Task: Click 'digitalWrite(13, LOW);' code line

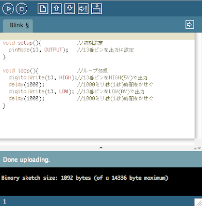Action: click(x=41, y=92)
